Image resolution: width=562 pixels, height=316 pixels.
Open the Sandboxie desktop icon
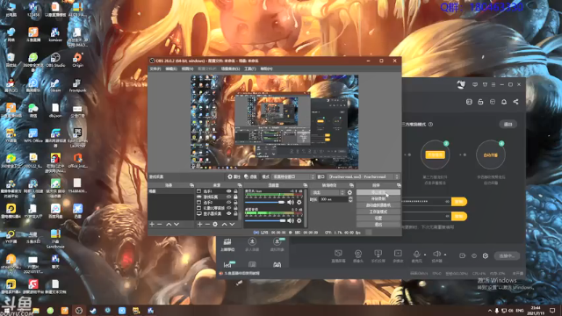click(55, 239)
